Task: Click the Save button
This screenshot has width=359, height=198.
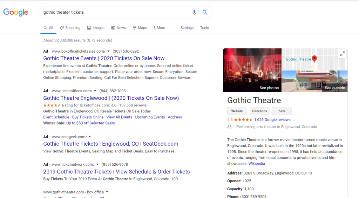Action: pos(282,111)
